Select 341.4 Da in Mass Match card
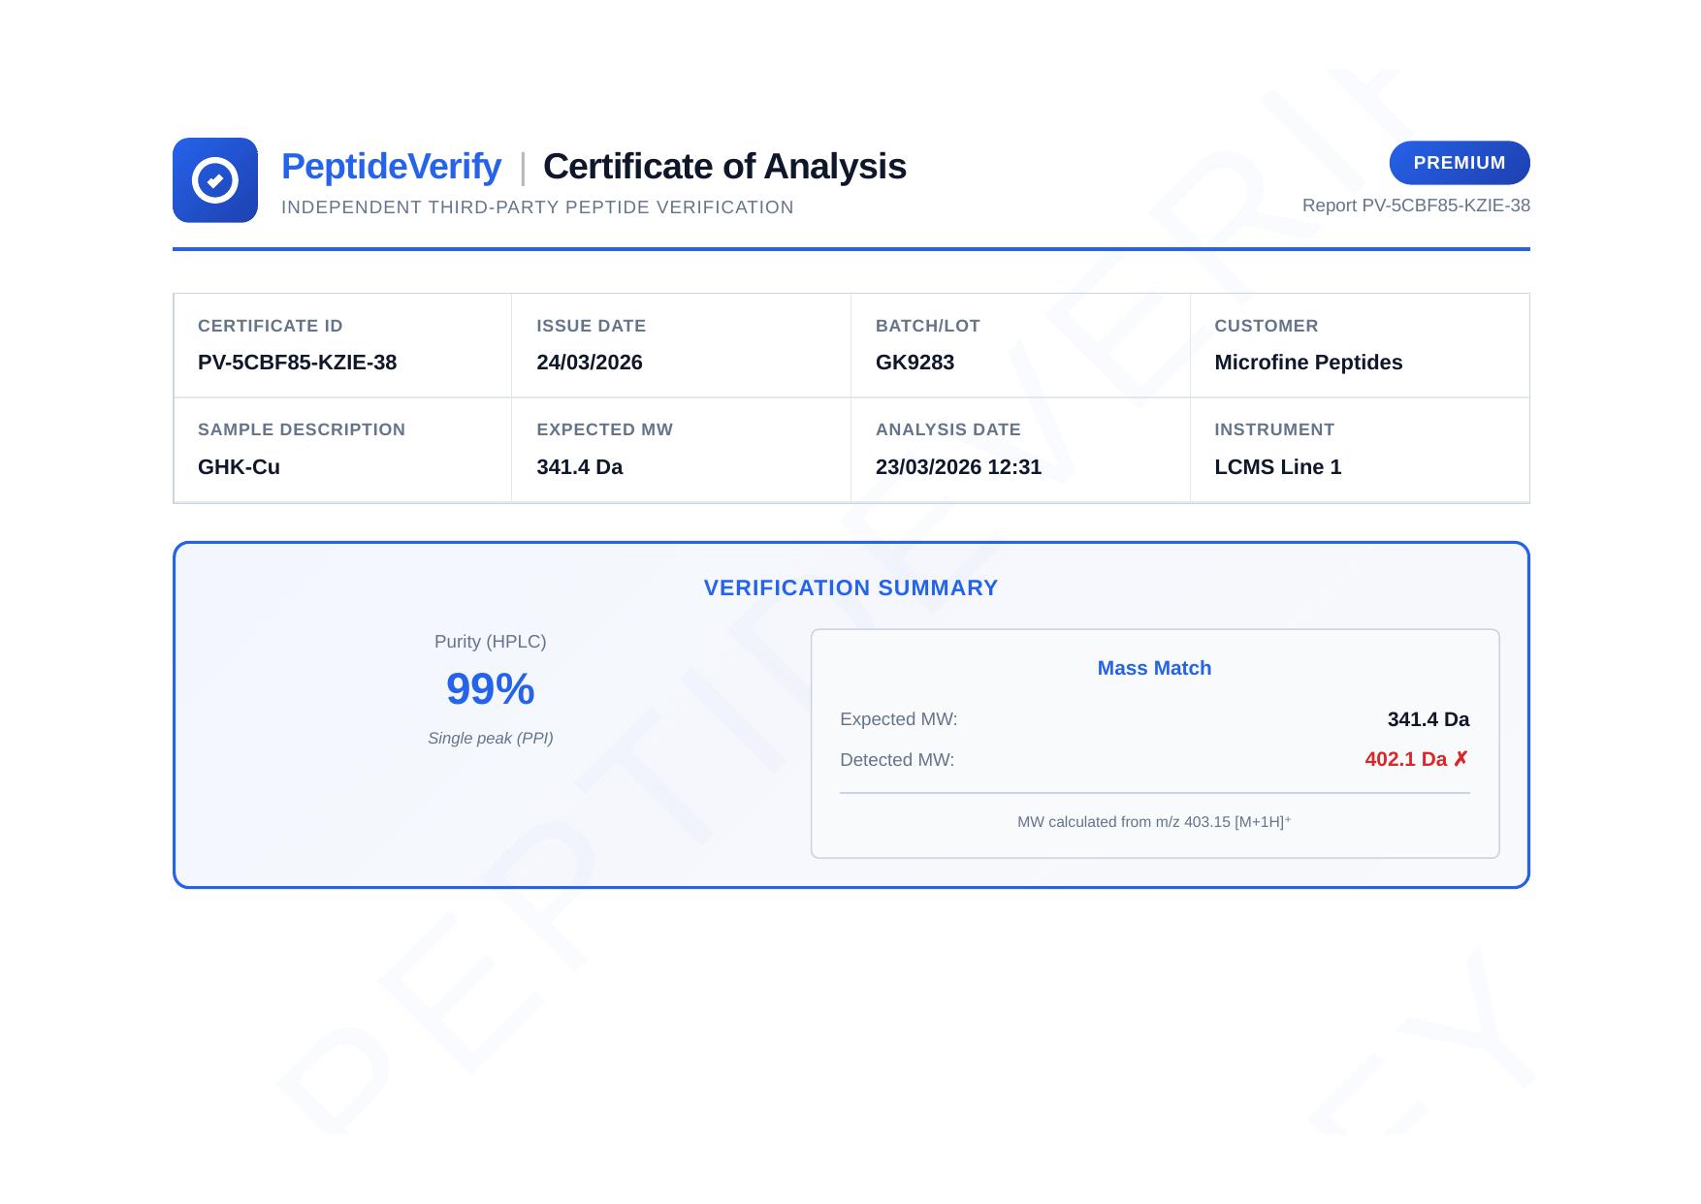The image size is (1701, 1204). point(1428,719)
